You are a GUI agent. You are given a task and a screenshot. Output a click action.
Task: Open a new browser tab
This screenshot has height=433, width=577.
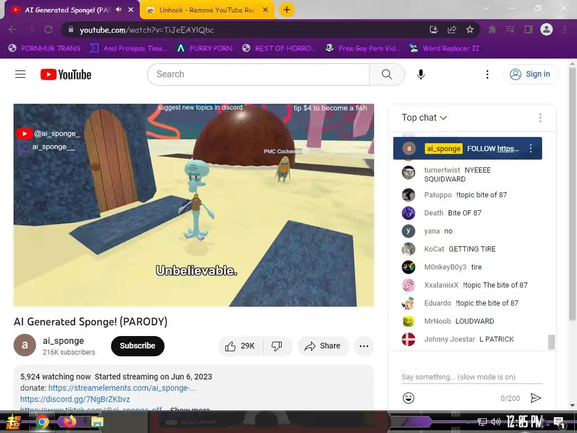pos(287,10)
